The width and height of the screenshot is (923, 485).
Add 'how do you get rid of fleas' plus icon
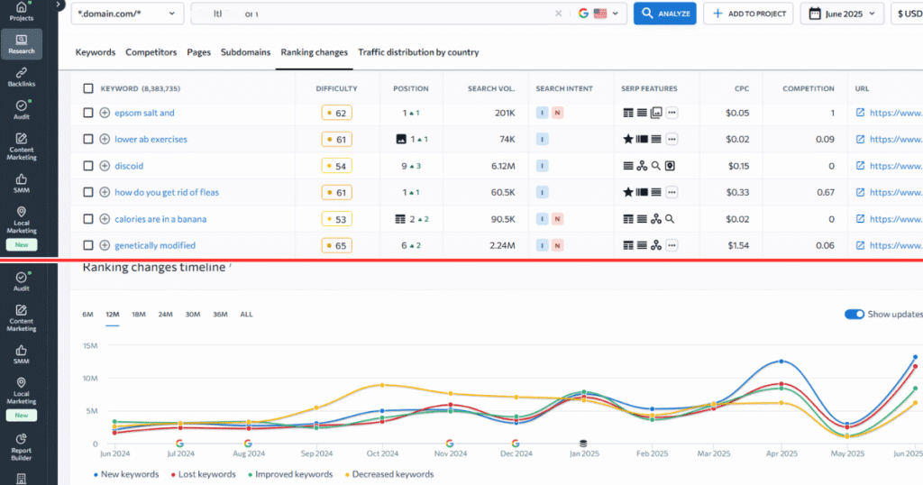pyautogui.click(x=105, y=192)
